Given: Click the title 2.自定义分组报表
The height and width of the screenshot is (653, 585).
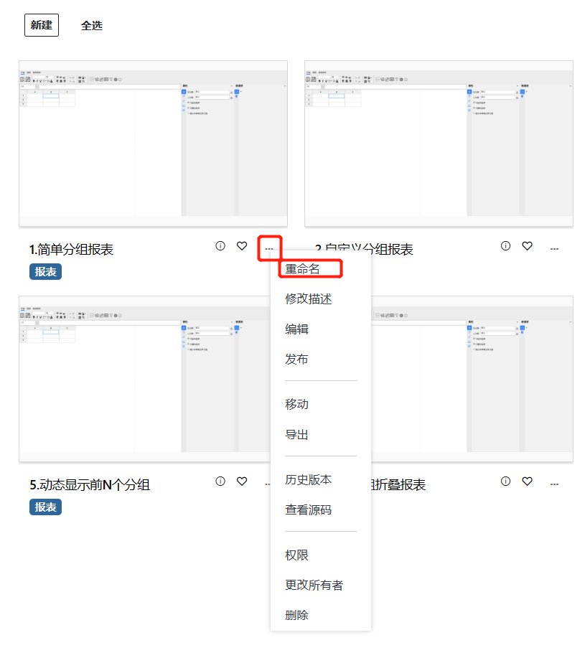Looking at the screenshot, I should [364, 250].
